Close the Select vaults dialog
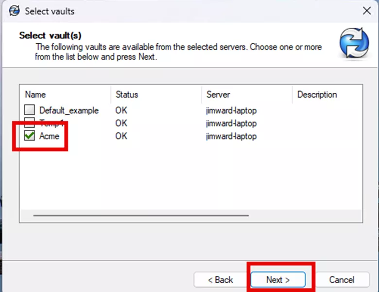Screen dimensions: 379x292 [x=367, y=11]
